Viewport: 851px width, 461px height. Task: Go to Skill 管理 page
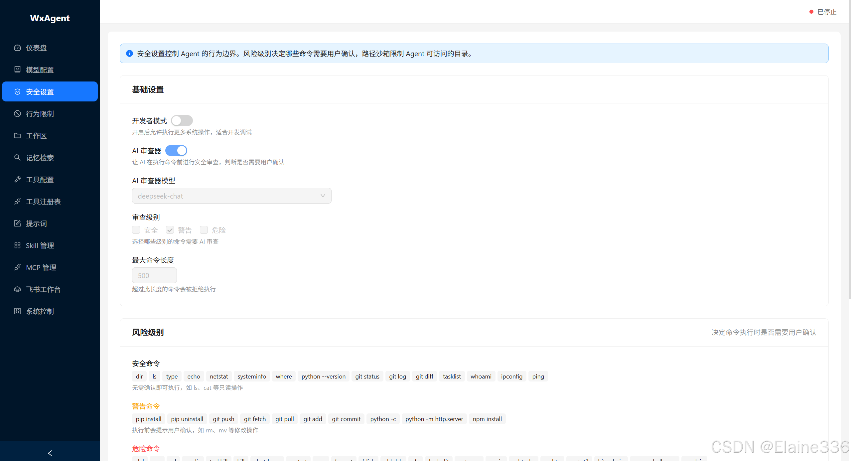point(50,245)
